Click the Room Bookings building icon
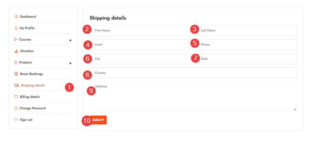325x148 pixels. 16,74
